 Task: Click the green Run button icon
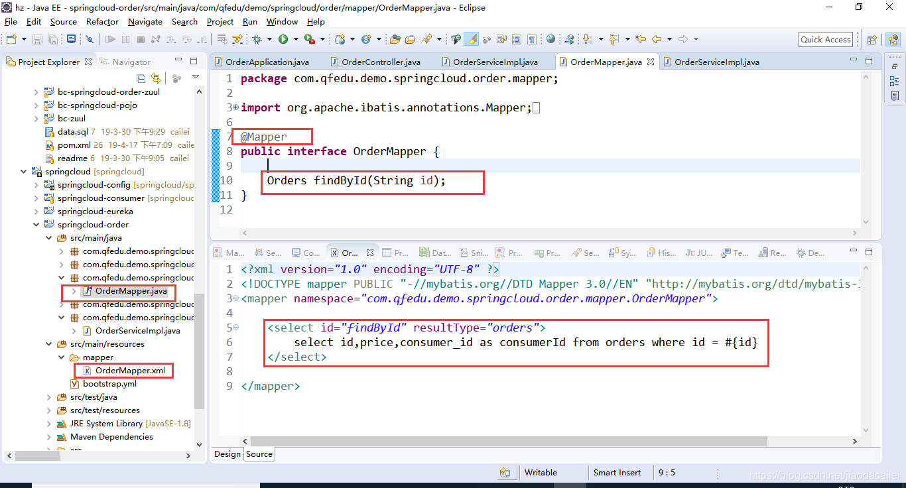283,39
